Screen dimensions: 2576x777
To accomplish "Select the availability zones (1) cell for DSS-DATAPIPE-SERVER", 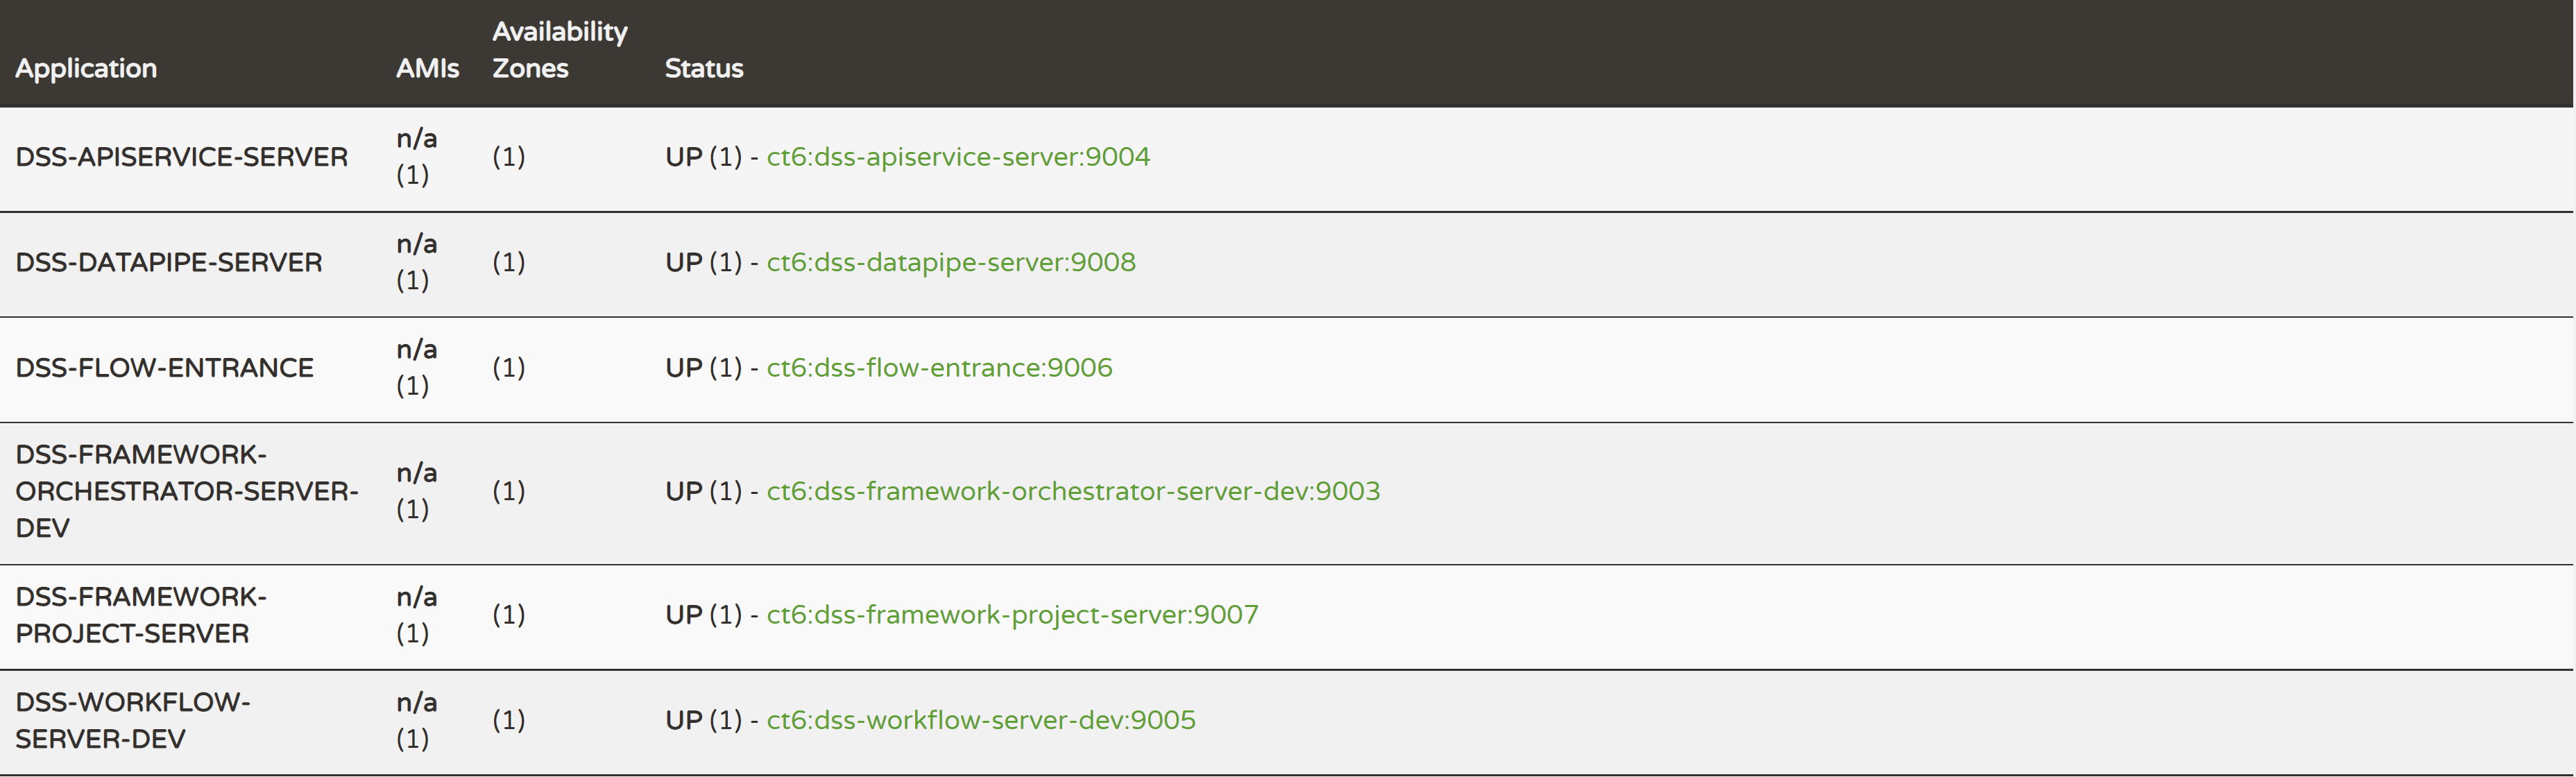I will point(509,262).
